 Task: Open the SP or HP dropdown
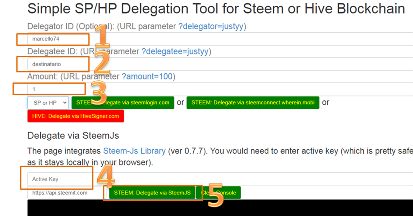(x=48, y=103)
